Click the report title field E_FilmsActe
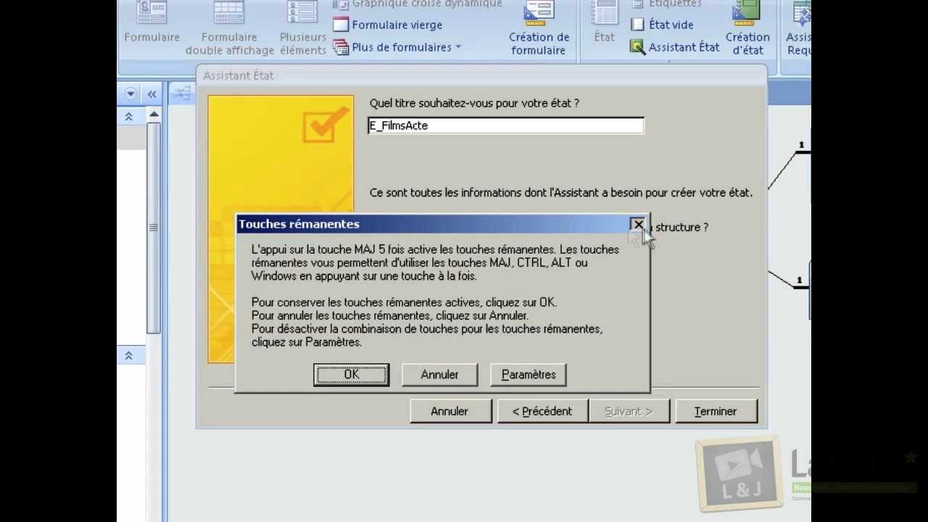 (505, 125)
